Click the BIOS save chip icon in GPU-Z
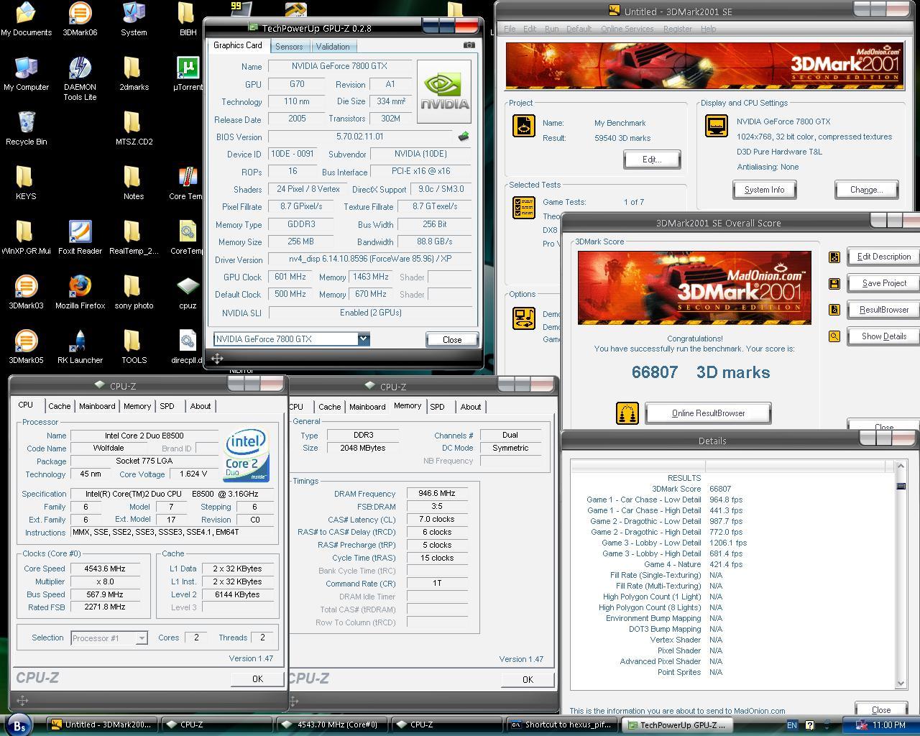 click(464, 136)
